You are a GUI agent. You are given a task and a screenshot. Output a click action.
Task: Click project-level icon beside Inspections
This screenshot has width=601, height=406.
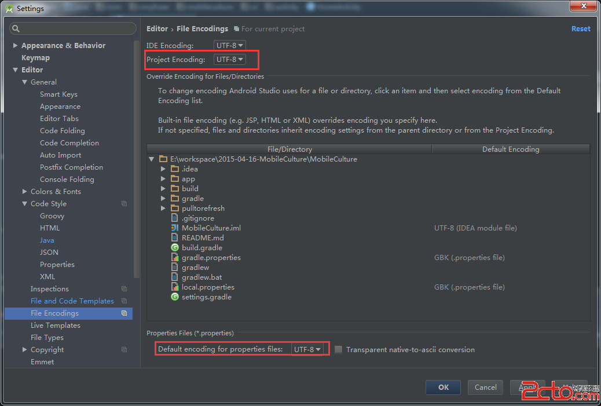(124, 288)
